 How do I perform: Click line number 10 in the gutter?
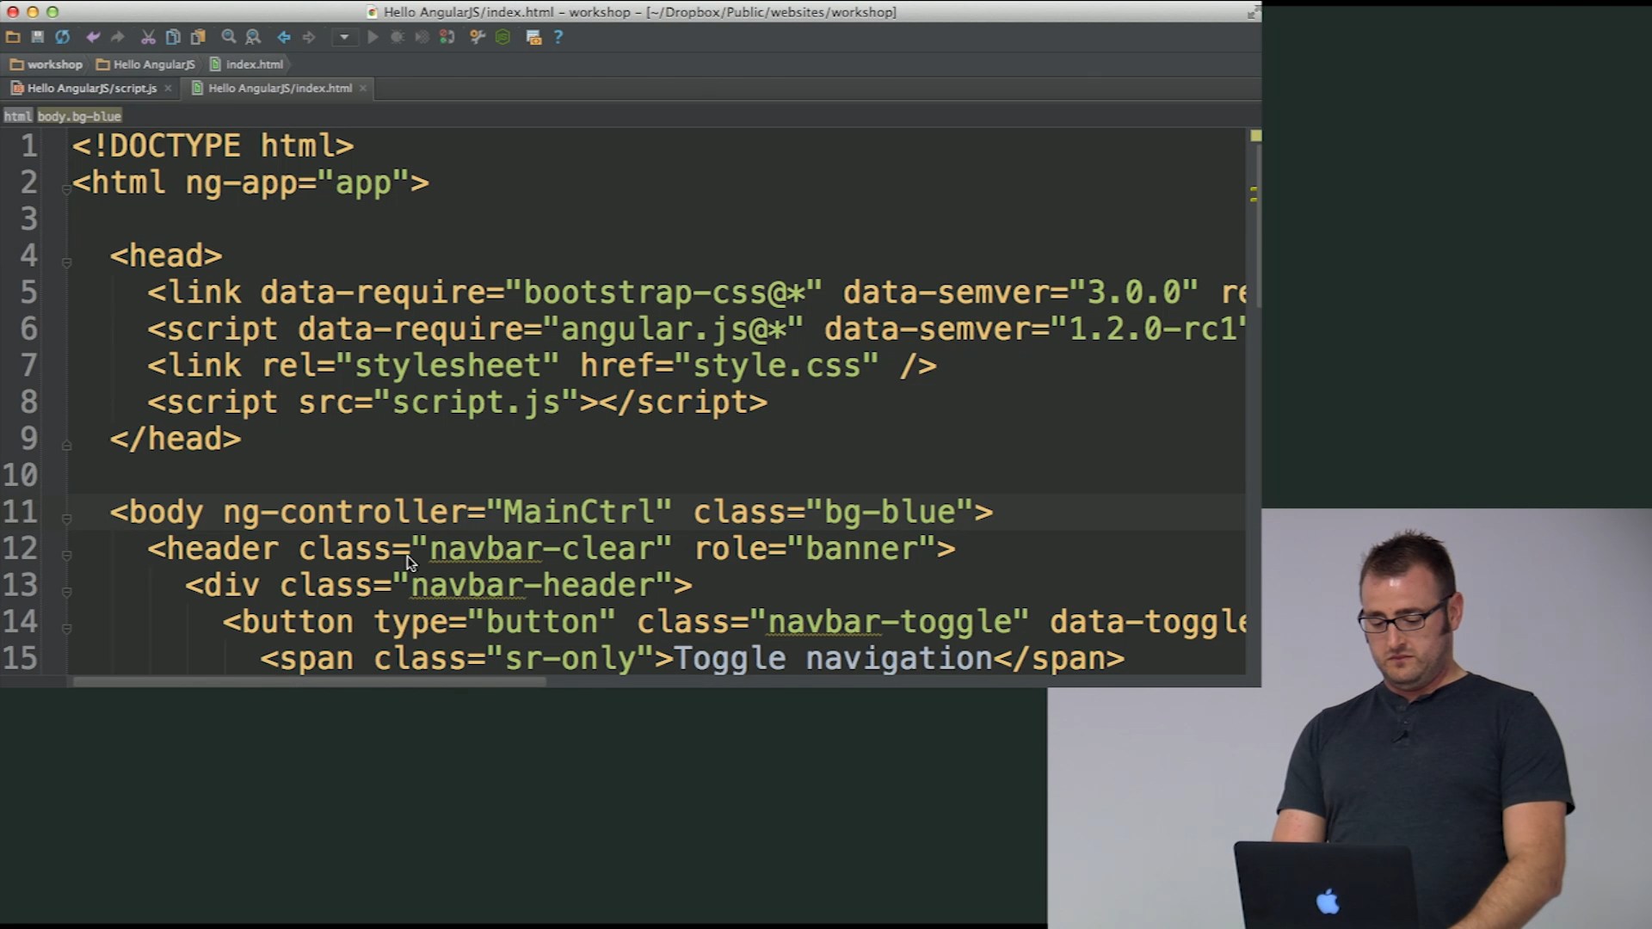(20, 475)
